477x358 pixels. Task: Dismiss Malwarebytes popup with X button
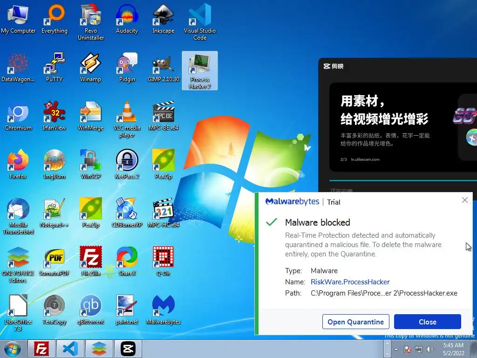(465, 200)
